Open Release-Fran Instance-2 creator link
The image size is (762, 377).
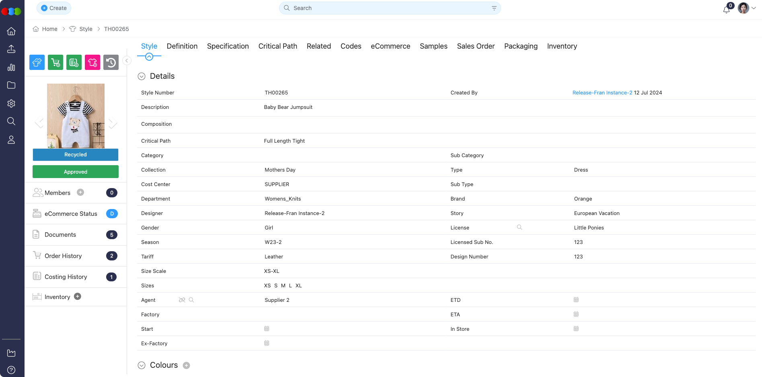[602, 92]
